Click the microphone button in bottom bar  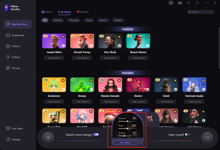coord(48,137)
